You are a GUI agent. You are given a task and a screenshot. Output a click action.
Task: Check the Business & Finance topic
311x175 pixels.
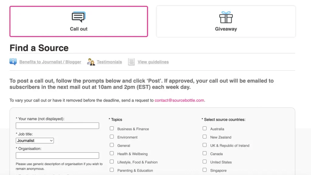(112, 129)
